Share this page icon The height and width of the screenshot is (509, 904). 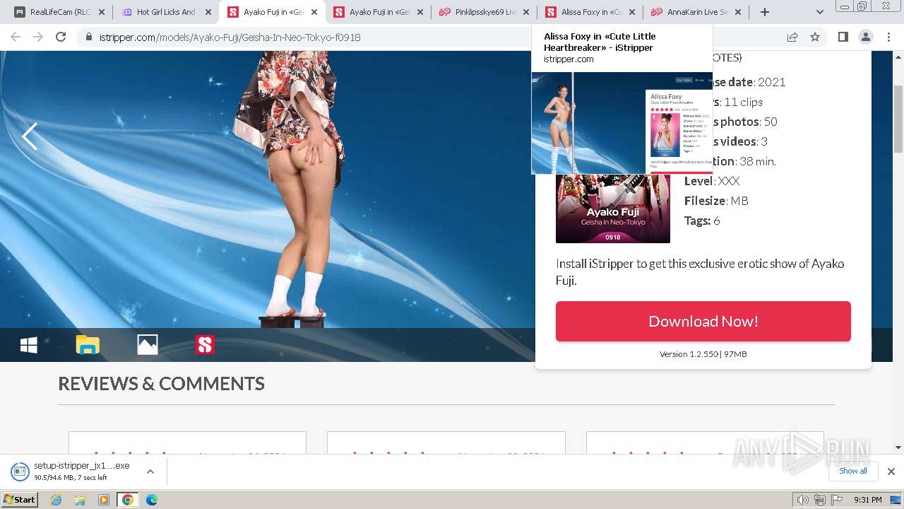(x=792, y=37)
